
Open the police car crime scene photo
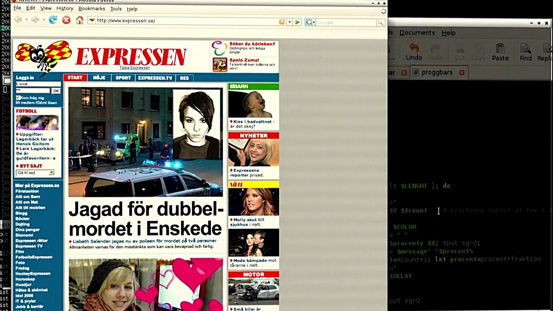coord(146,142)
